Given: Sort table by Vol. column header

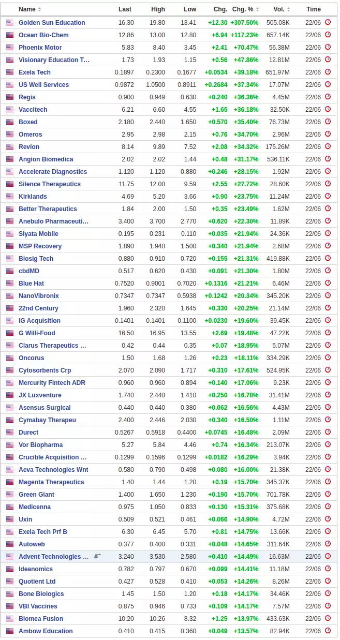Looking at the screenshot, I should coord(282,9).
